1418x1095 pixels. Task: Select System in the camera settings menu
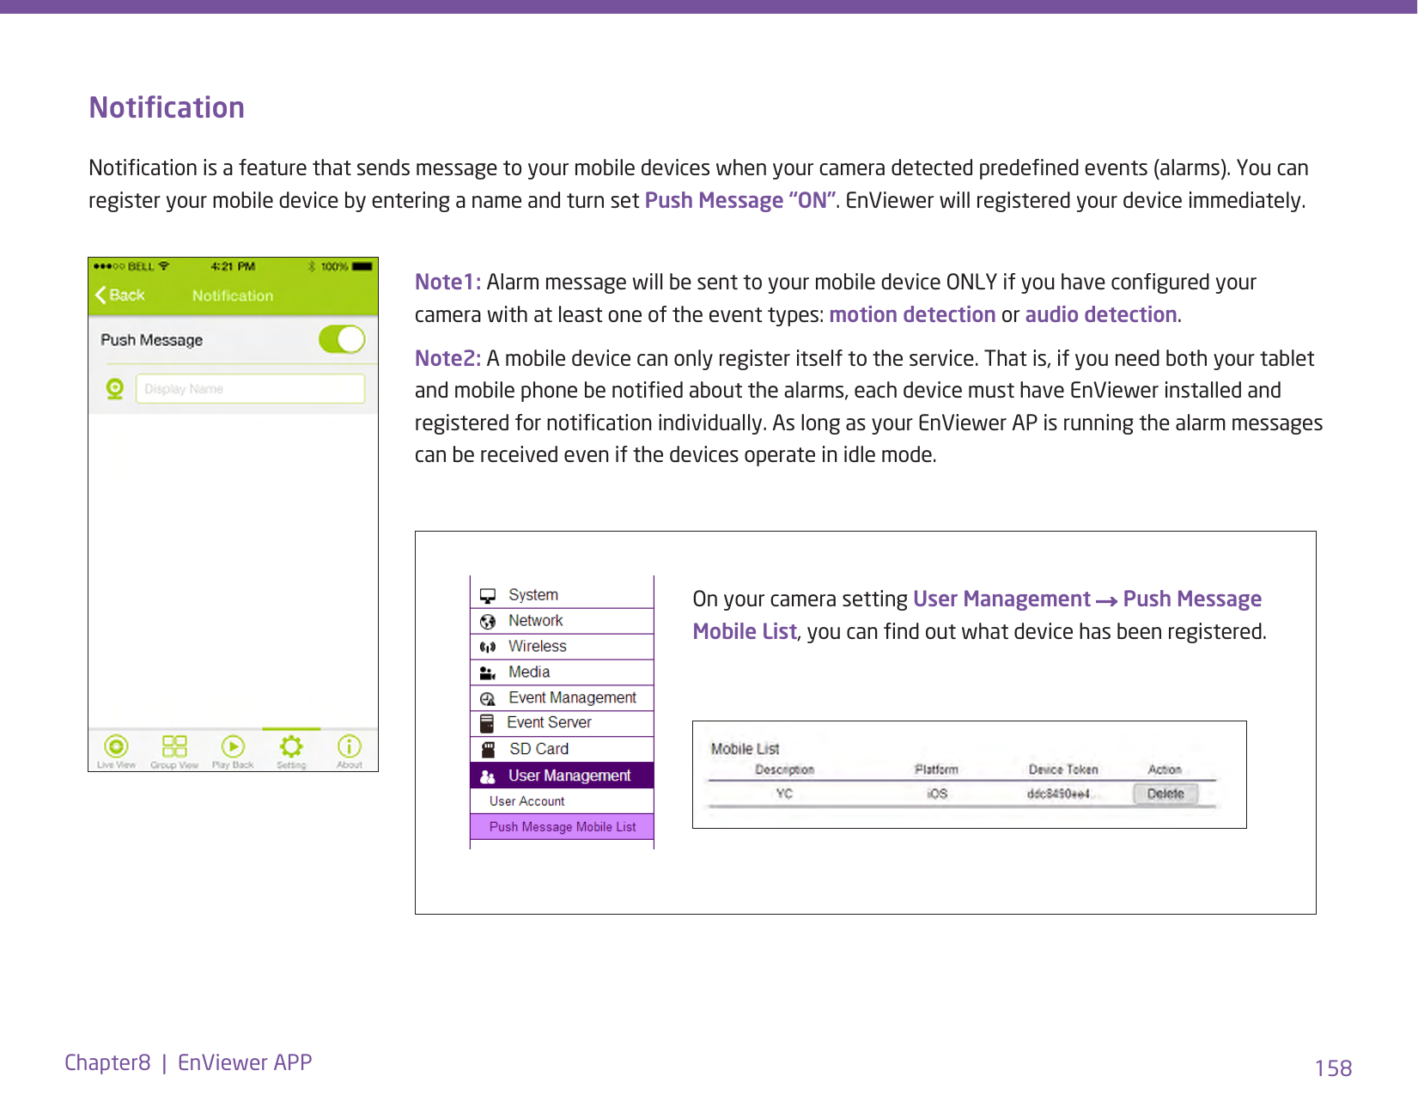(x=562, y=595)
